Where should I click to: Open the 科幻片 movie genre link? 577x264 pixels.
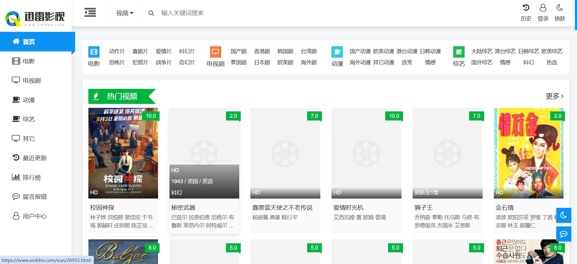pos(187,51)
